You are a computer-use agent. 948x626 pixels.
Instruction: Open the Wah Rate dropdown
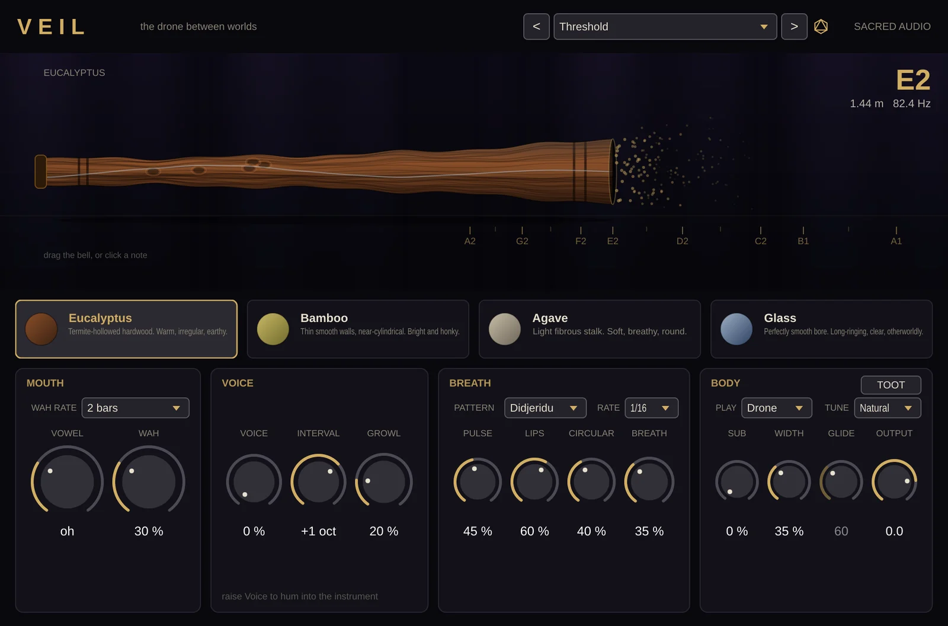point(135,408)
